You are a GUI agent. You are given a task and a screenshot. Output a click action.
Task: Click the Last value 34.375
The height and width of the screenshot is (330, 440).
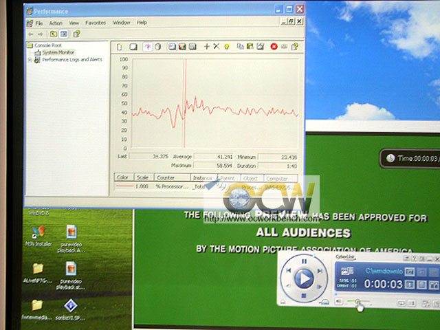tap(149, 156)
